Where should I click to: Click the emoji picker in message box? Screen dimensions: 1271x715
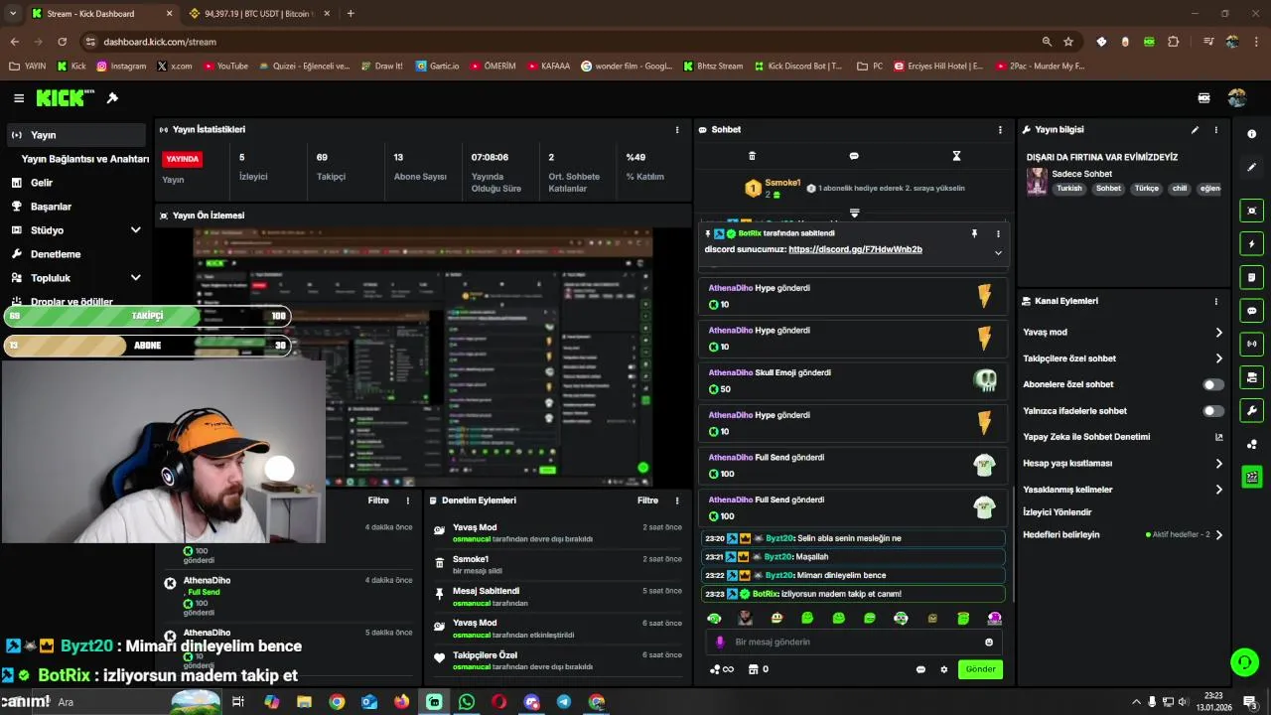coord(988,643)
